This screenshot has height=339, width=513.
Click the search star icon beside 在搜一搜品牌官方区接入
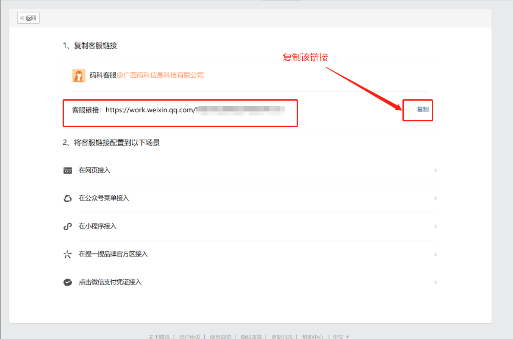click(x=68, y=254)
